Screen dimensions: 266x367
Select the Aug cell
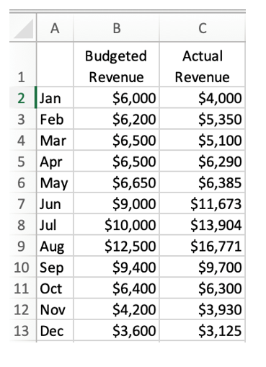55,246
